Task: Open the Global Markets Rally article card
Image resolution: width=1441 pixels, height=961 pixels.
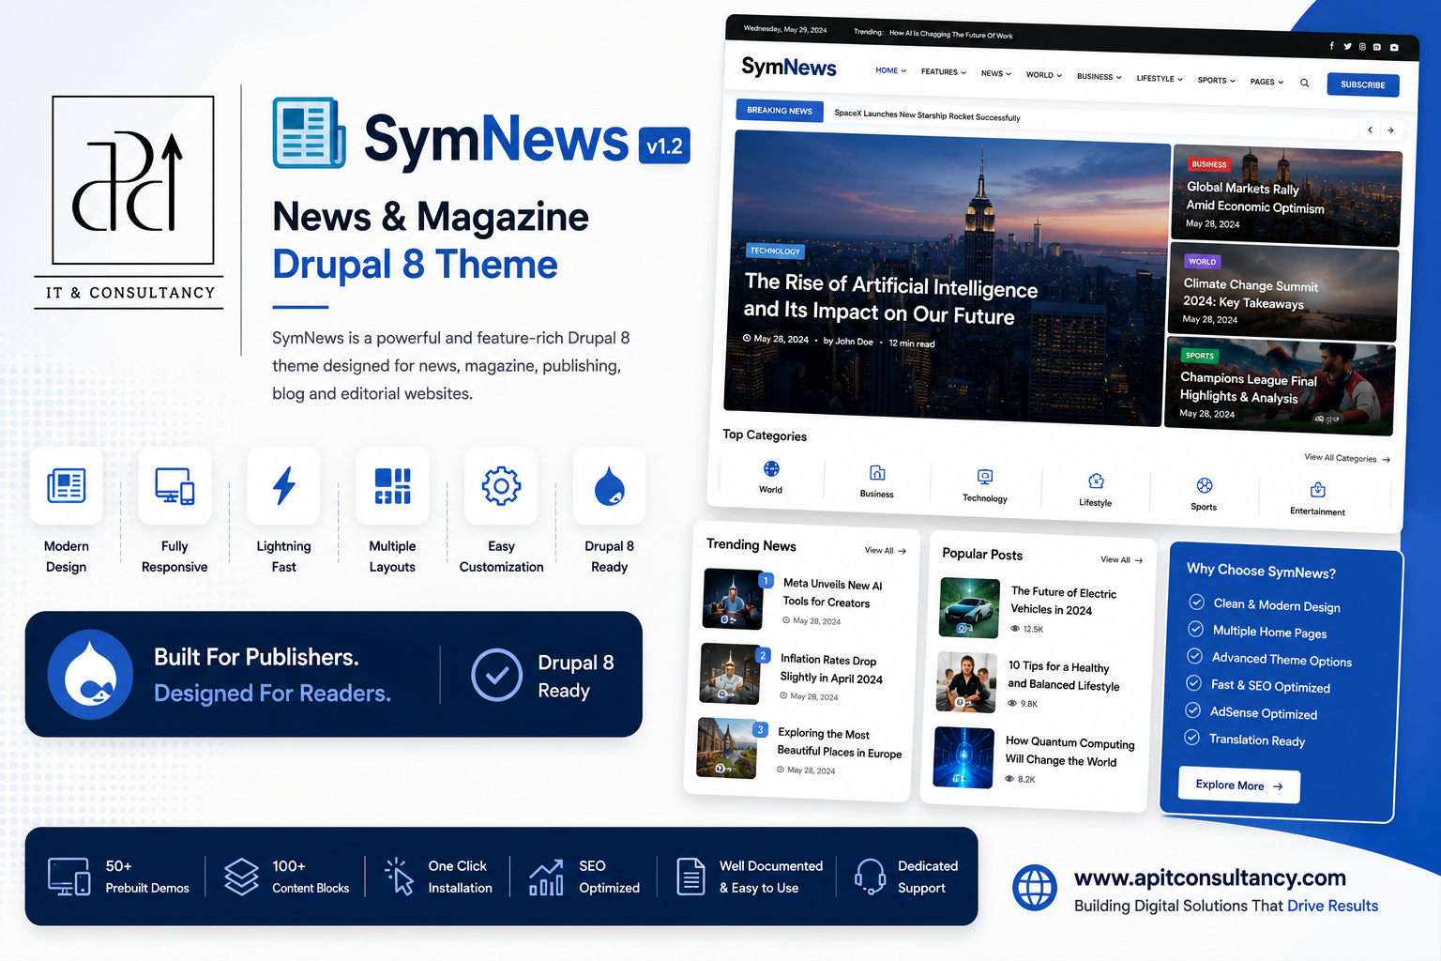Action: click(1286, 196)
